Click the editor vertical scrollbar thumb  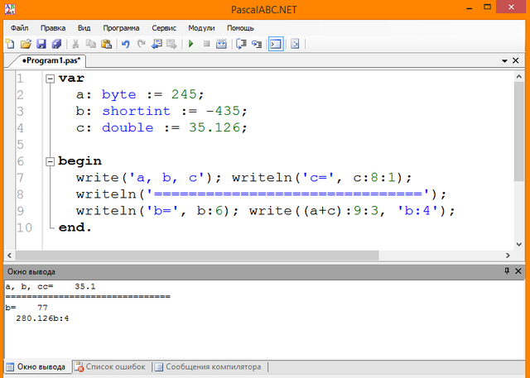519,132
